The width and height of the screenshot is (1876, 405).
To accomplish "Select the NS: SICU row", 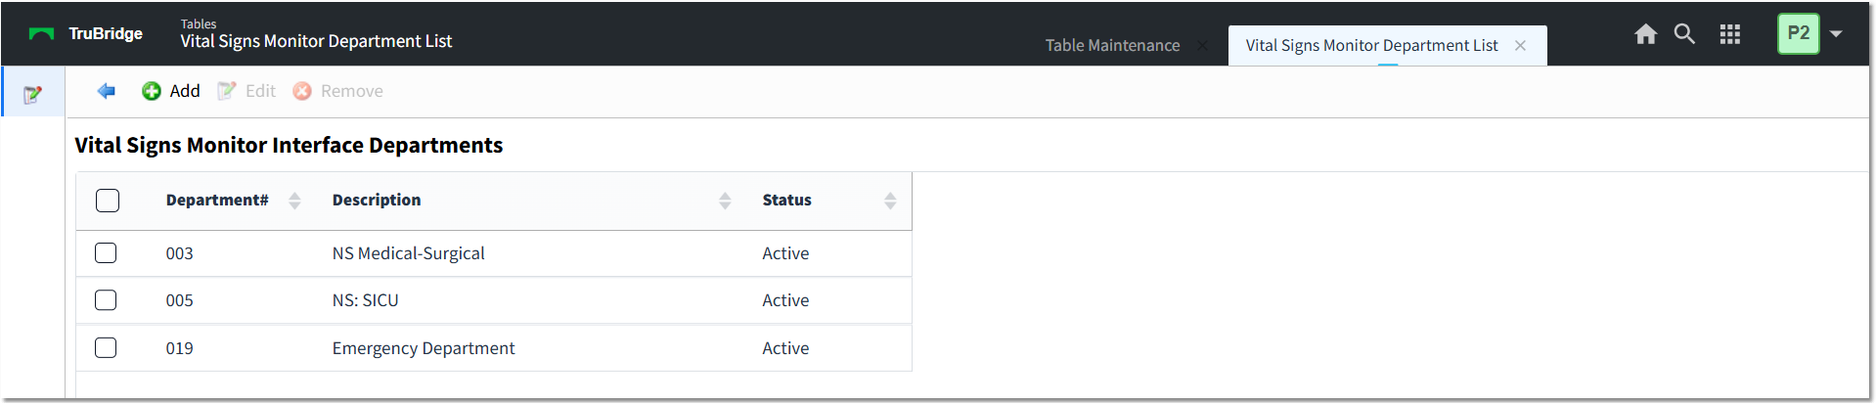I will (x=494, y=300).
